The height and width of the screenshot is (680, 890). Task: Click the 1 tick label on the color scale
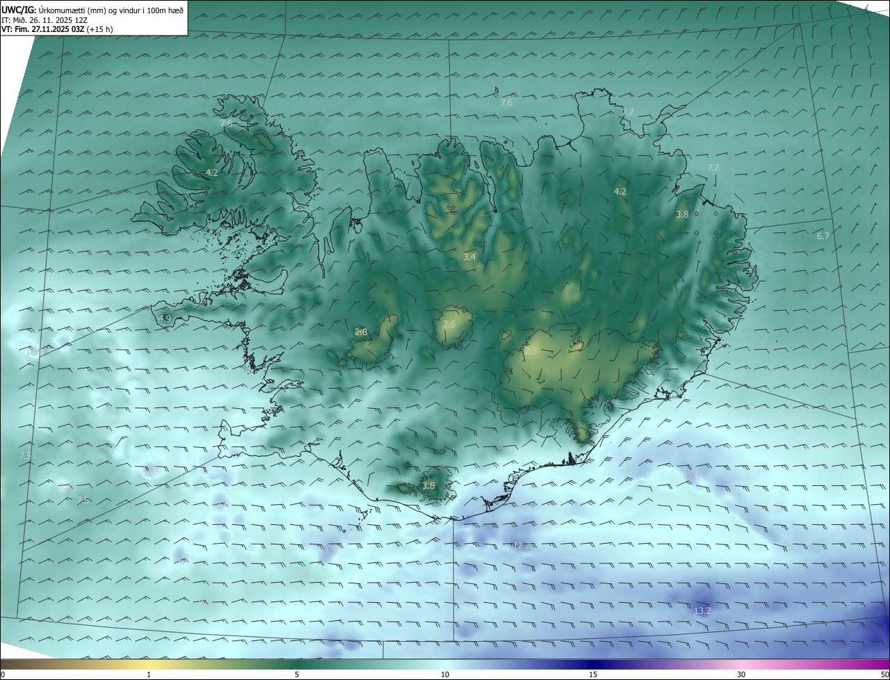[x=149, y=674]
